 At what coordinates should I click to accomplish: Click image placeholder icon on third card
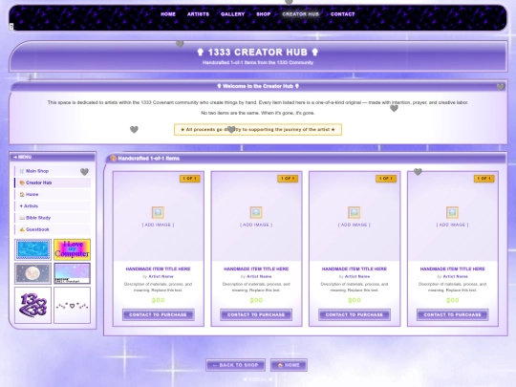355,212
